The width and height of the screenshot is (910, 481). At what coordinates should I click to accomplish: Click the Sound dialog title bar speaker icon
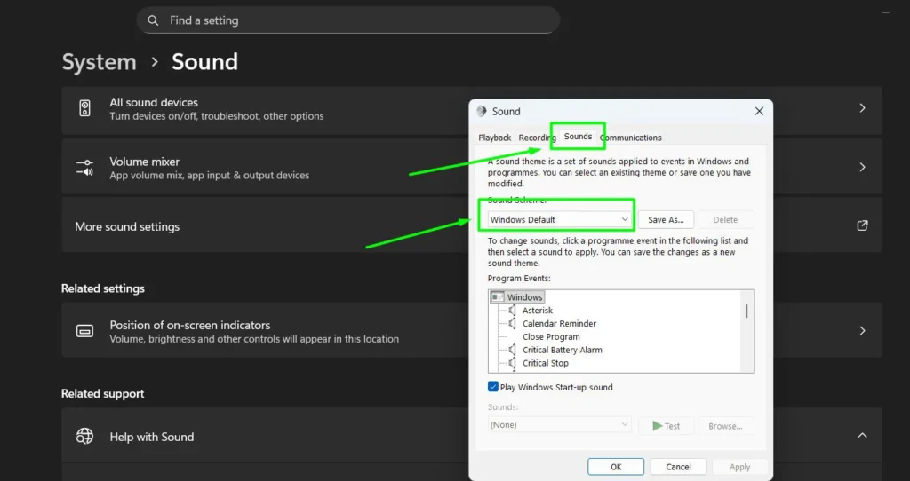click(481, 111)
